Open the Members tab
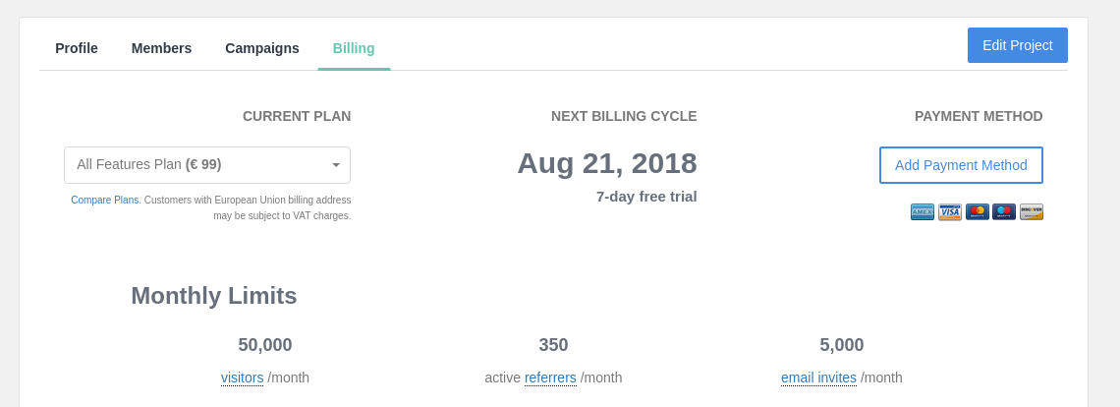 [161, 48]
